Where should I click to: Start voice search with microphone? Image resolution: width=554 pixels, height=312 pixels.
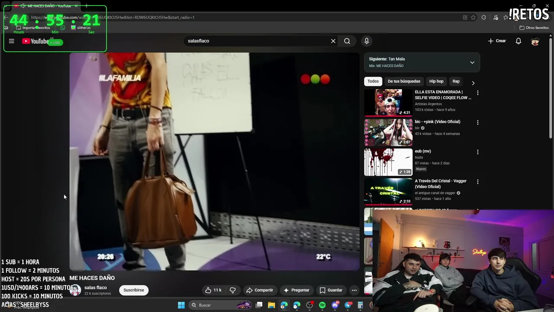click(x=367, y=41)
